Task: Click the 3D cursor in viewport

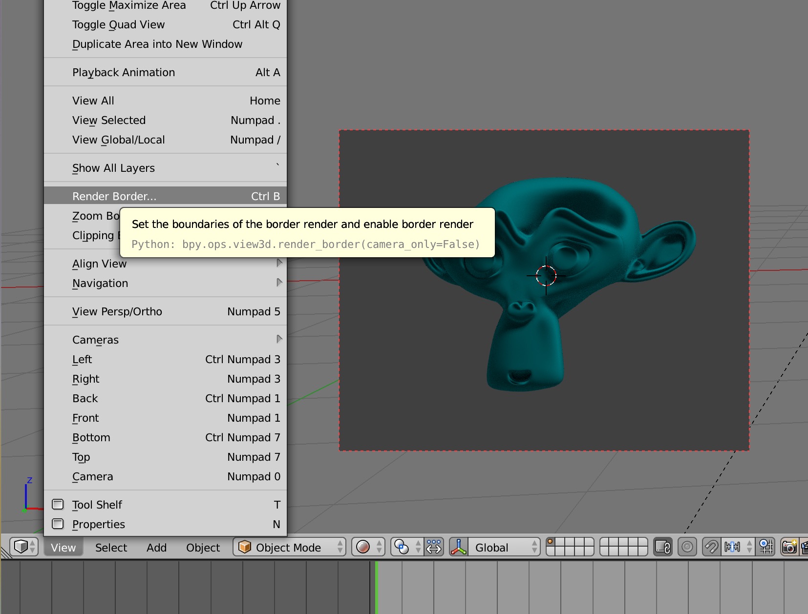Action: coord(546,276)
